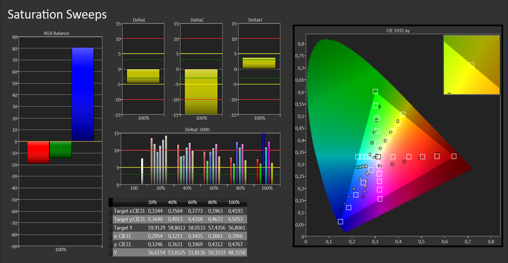Select the 60% column header in the table
This screenshot has height=263, width=508.
(192, 202)
